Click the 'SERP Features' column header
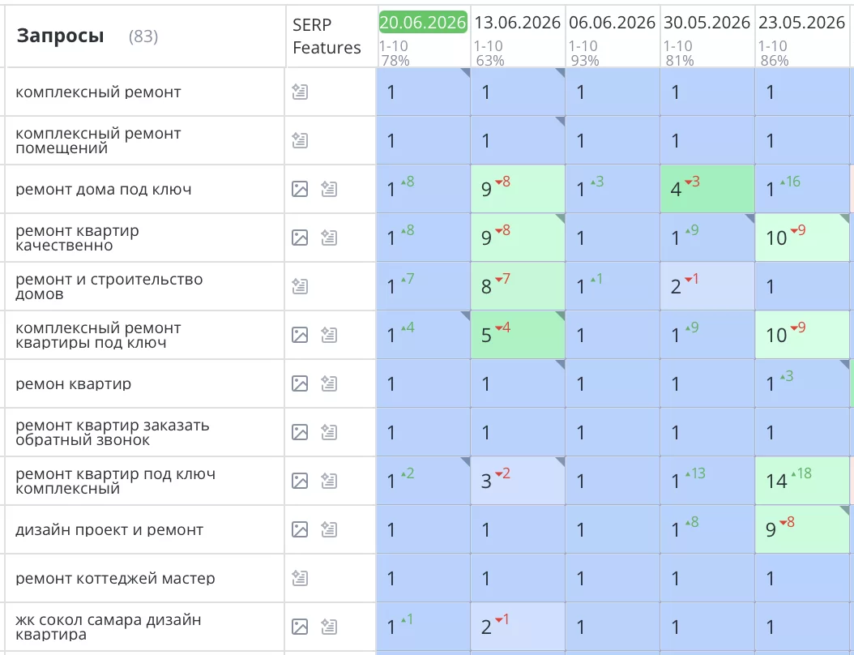The image size is (854, 655). 327,36
